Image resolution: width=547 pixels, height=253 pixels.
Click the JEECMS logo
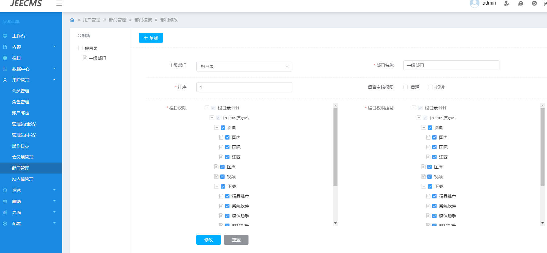pos(26,3)
